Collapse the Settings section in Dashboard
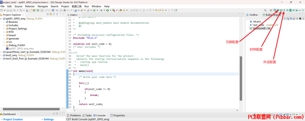Screen dimensions: 305x121 pyautogui.click(x=42, y=119)
